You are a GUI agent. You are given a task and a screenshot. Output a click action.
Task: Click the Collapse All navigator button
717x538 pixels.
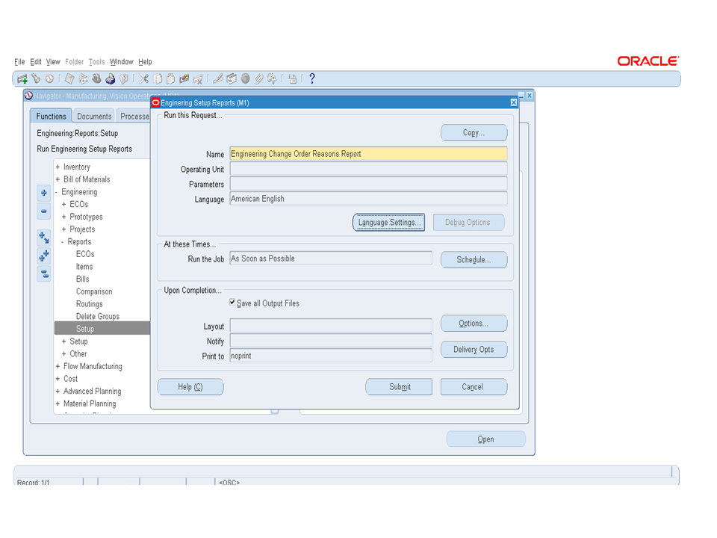coord(45,273)
